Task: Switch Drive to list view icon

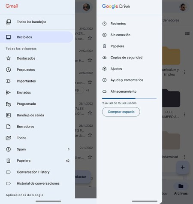Action: pos(187,33)
